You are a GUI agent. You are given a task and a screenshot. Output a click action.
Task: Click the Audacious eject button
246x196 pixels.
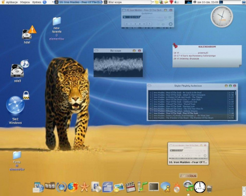pos(150,24)
